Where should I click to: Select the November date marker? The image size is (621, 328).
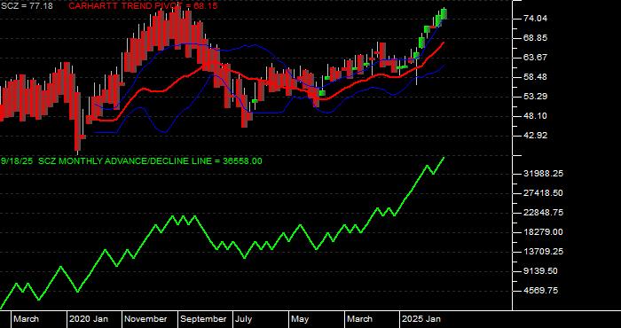pos(146,319)
